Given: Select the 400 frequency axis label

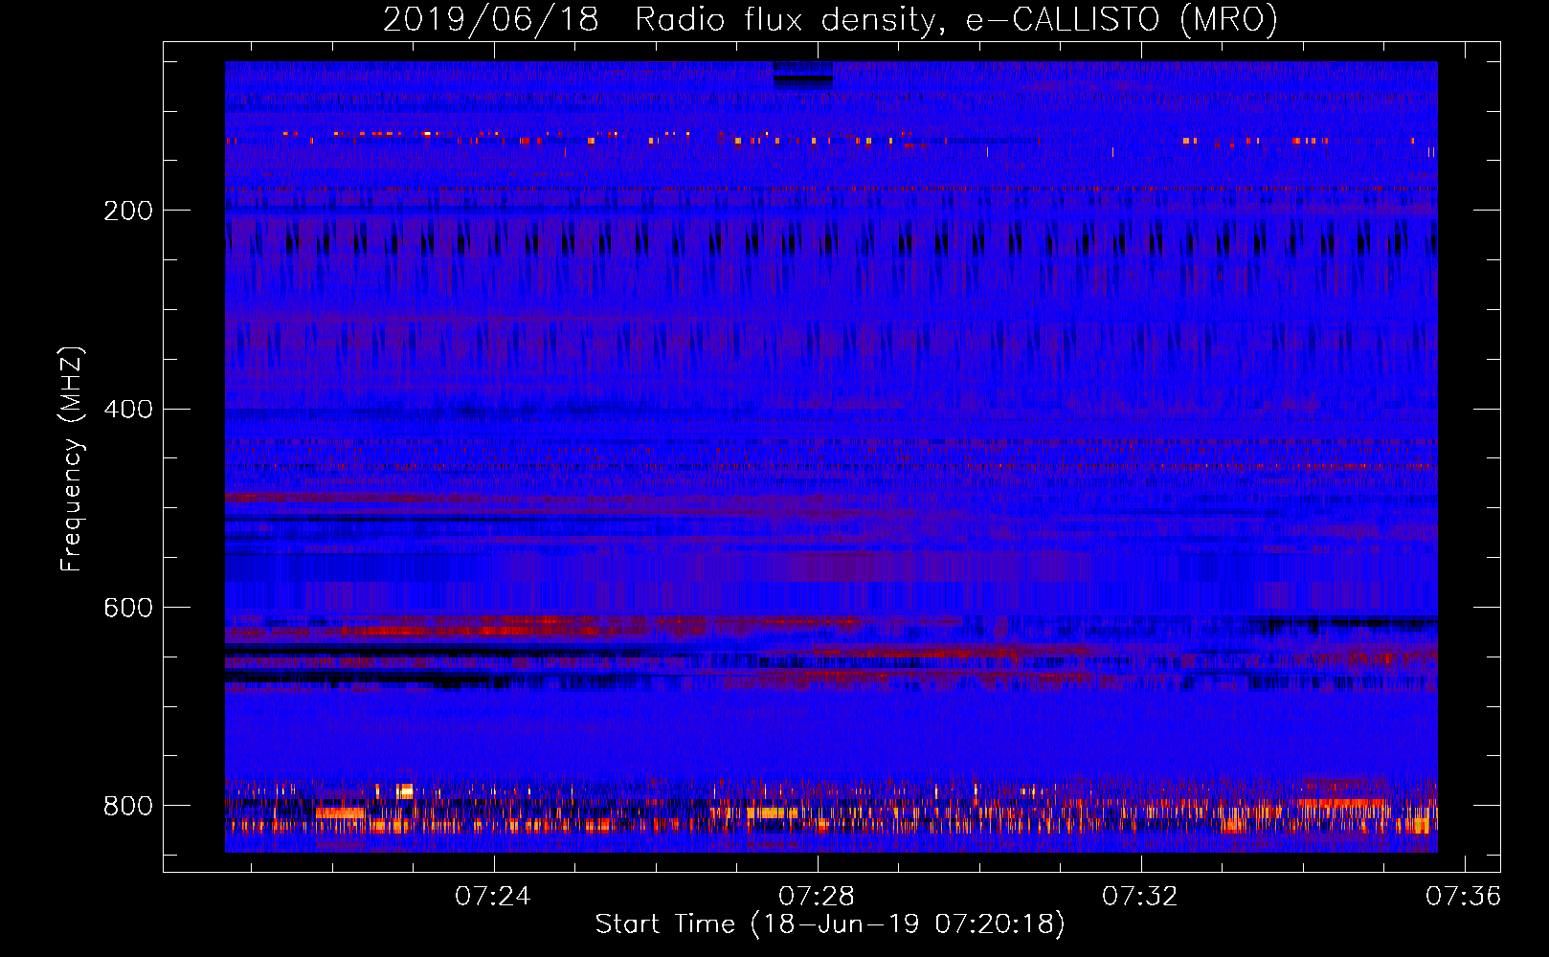Looking at the screenshot, I should pyautogui.click(x=127, y=410).
